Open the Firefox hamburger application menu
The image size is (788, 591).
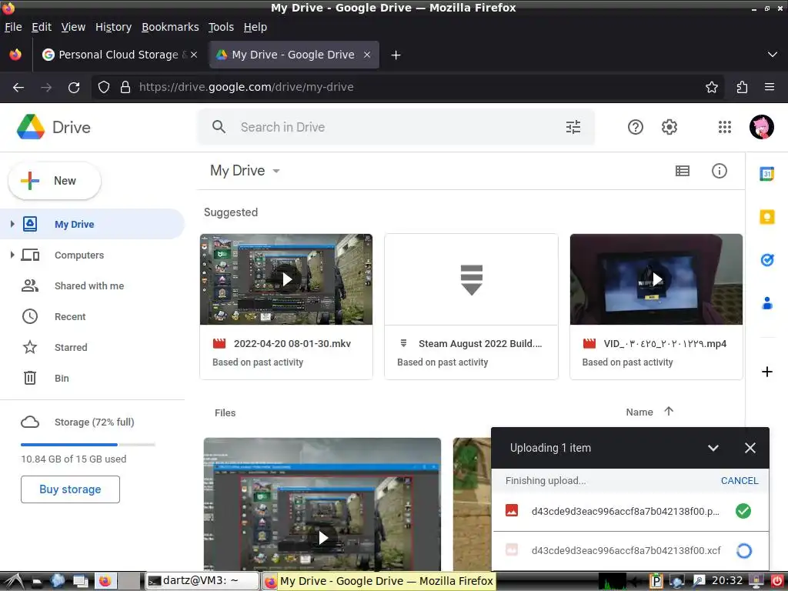(x=769, y=87)
